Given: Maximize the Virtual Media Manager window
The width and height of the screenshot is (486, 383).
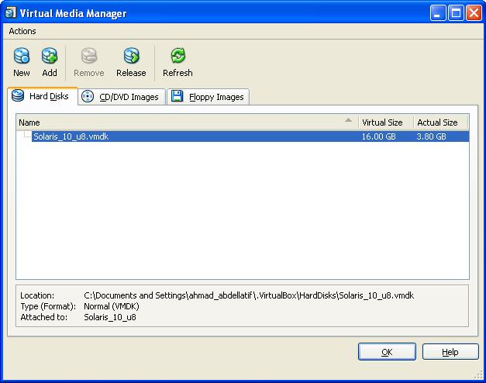Looking at the screenshot, I should click(456, 13).
